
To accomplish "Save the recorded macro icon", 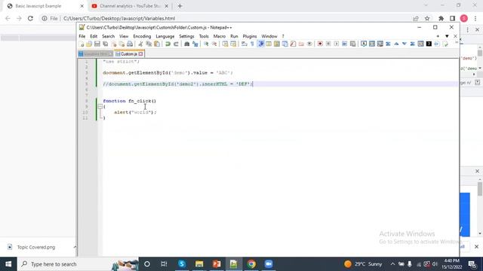I will tap(352, 44).
